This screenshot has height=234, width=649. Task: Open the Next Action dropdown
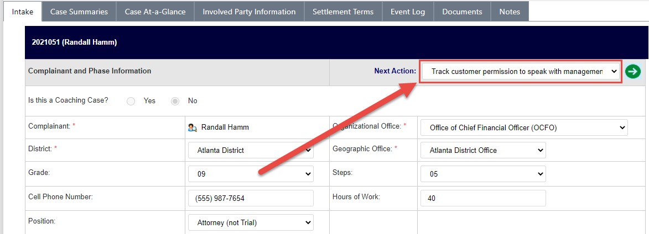pos(521,71)
